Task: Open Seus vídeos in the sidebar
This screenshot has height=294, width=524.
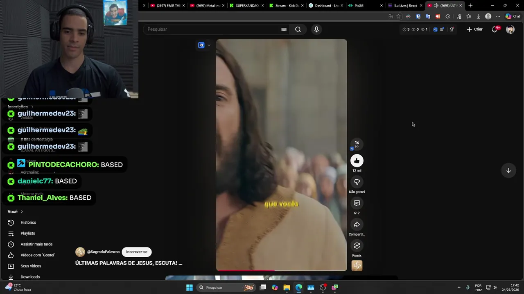Action: [x=31, y=266]
